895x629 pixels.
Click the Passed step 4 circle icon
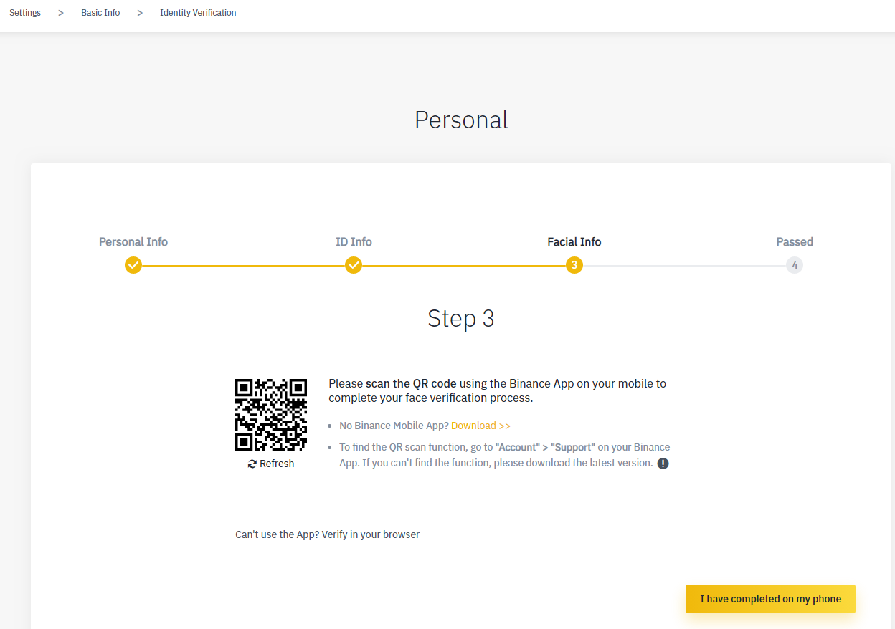tap(795, 264)
